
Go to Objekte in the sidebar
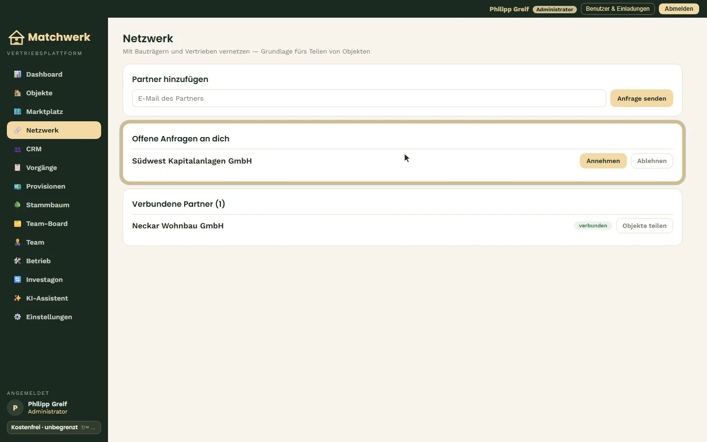coord(54,93)
